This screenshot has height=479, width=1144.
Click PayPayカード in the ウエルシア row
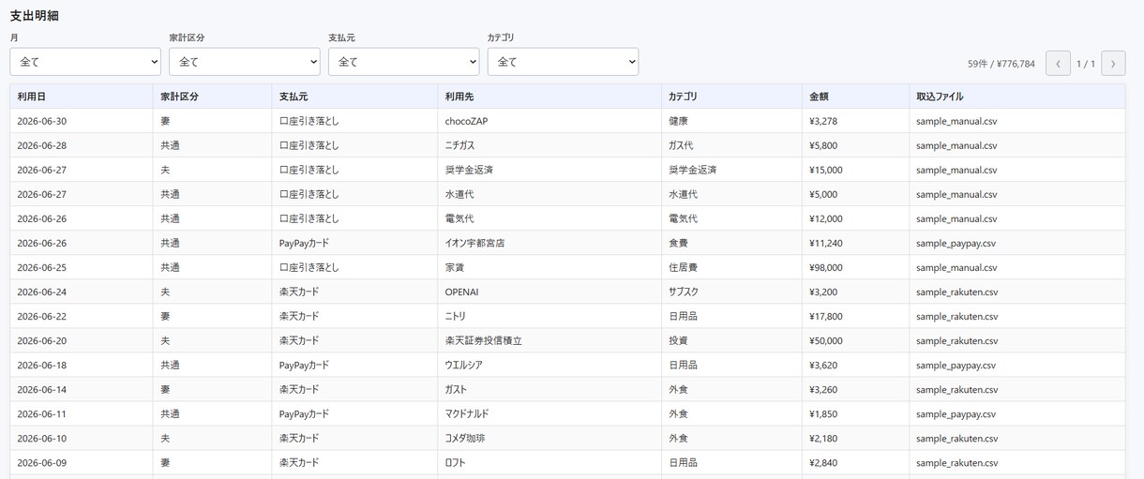304,365
